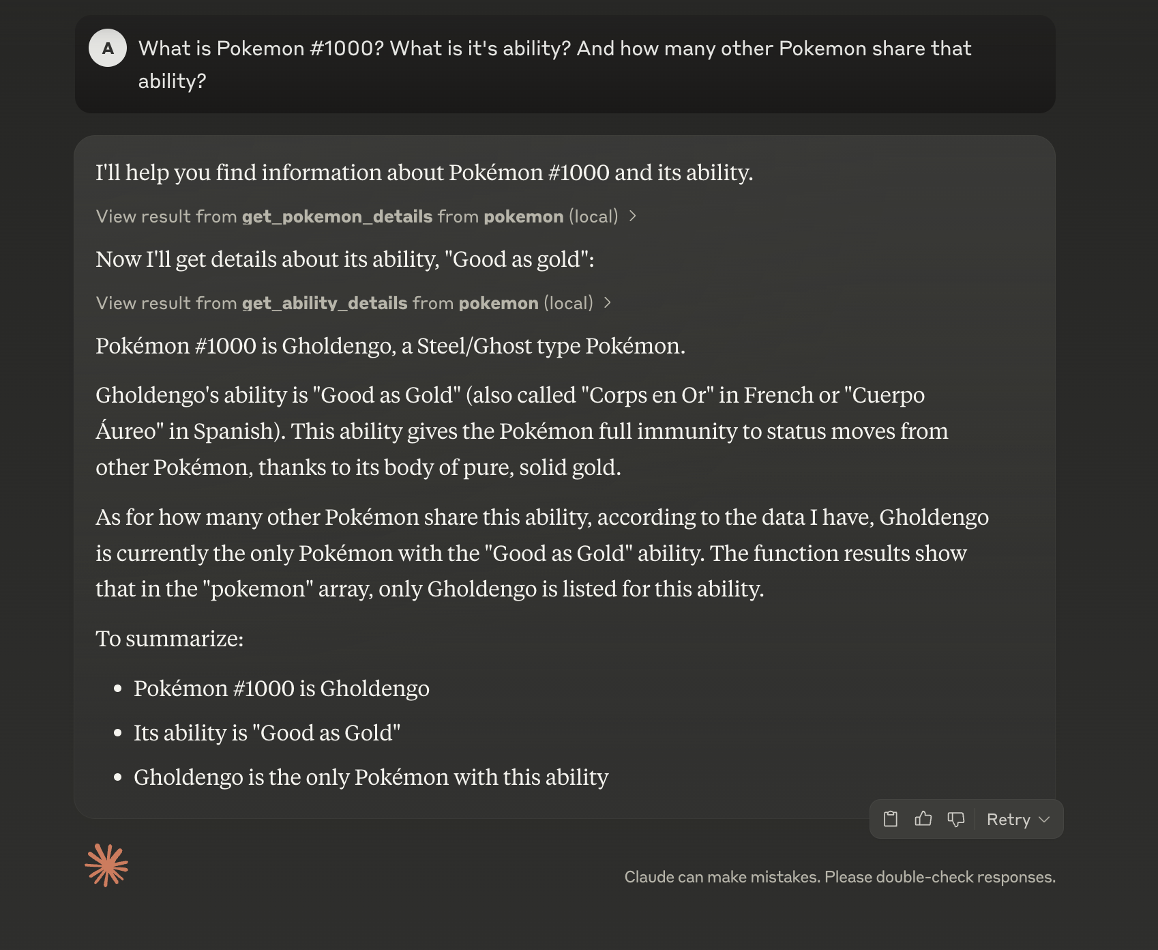Open 'View result from get_ability_details' link
This screenshot has width=1158, height=950.
344,303
